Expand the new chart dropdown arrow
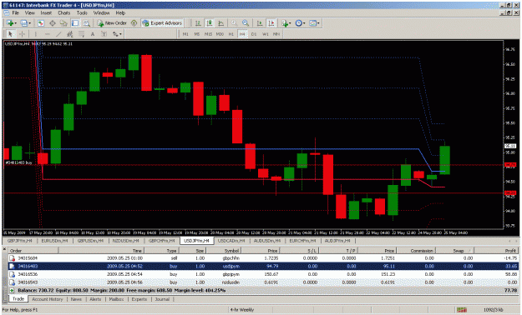The width and height of the screenshot is (522, 315). (16, 23)
